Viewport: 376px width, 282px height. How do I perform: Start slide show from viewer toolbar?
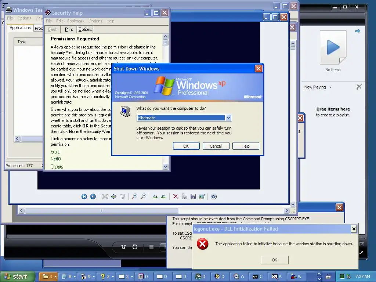tap(123, 197)
